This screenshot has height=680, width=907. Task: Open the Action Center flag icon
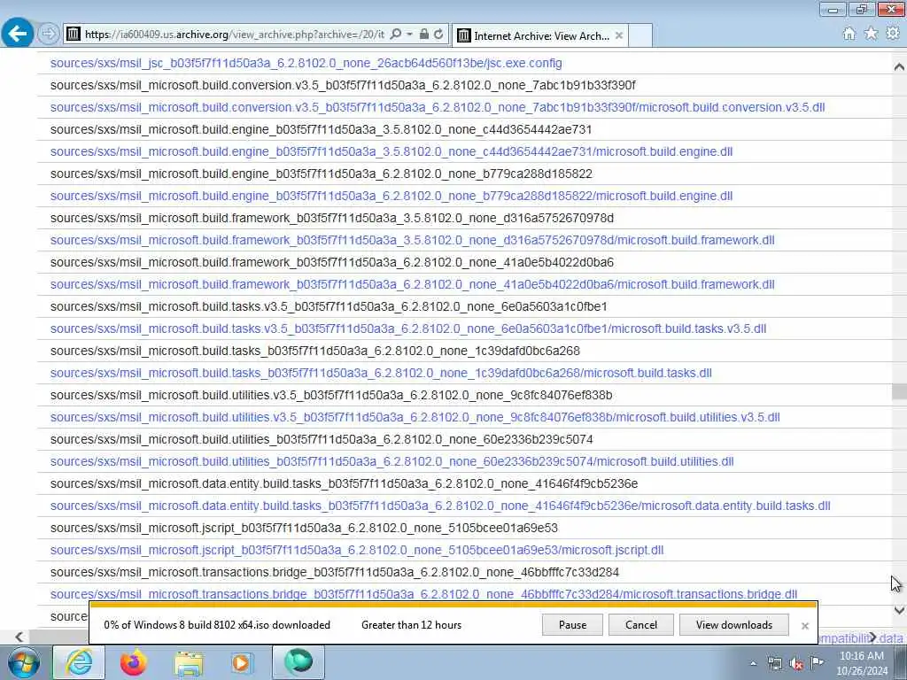click(x=817, y=663)
